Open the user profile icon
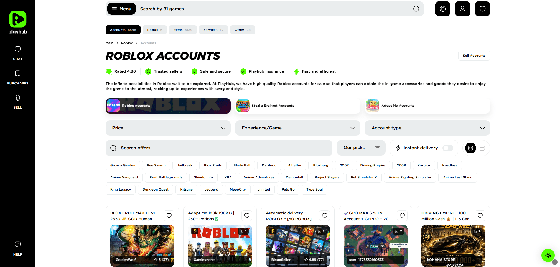Image resolution: width=560 pixels, height=267 pixels. (x=462, y=9)
